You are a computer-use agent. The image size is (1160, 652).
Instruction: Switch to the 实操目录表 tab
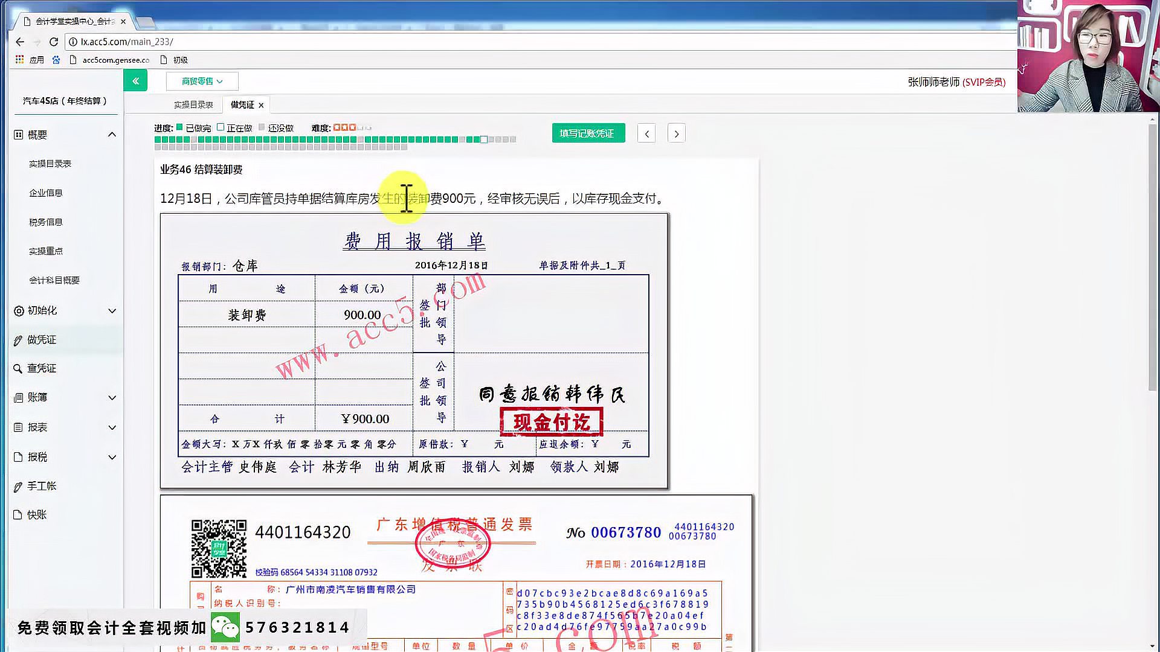click(192, 104)
